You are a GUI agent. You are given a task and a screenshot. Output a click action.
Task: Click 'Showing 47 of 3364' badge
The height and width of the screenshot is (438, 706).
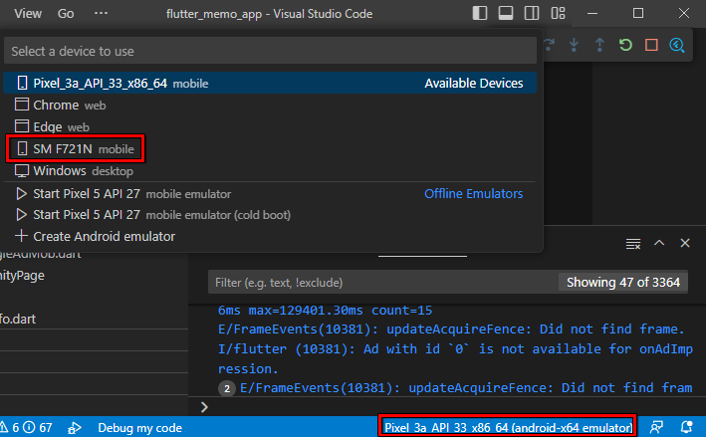623,283
